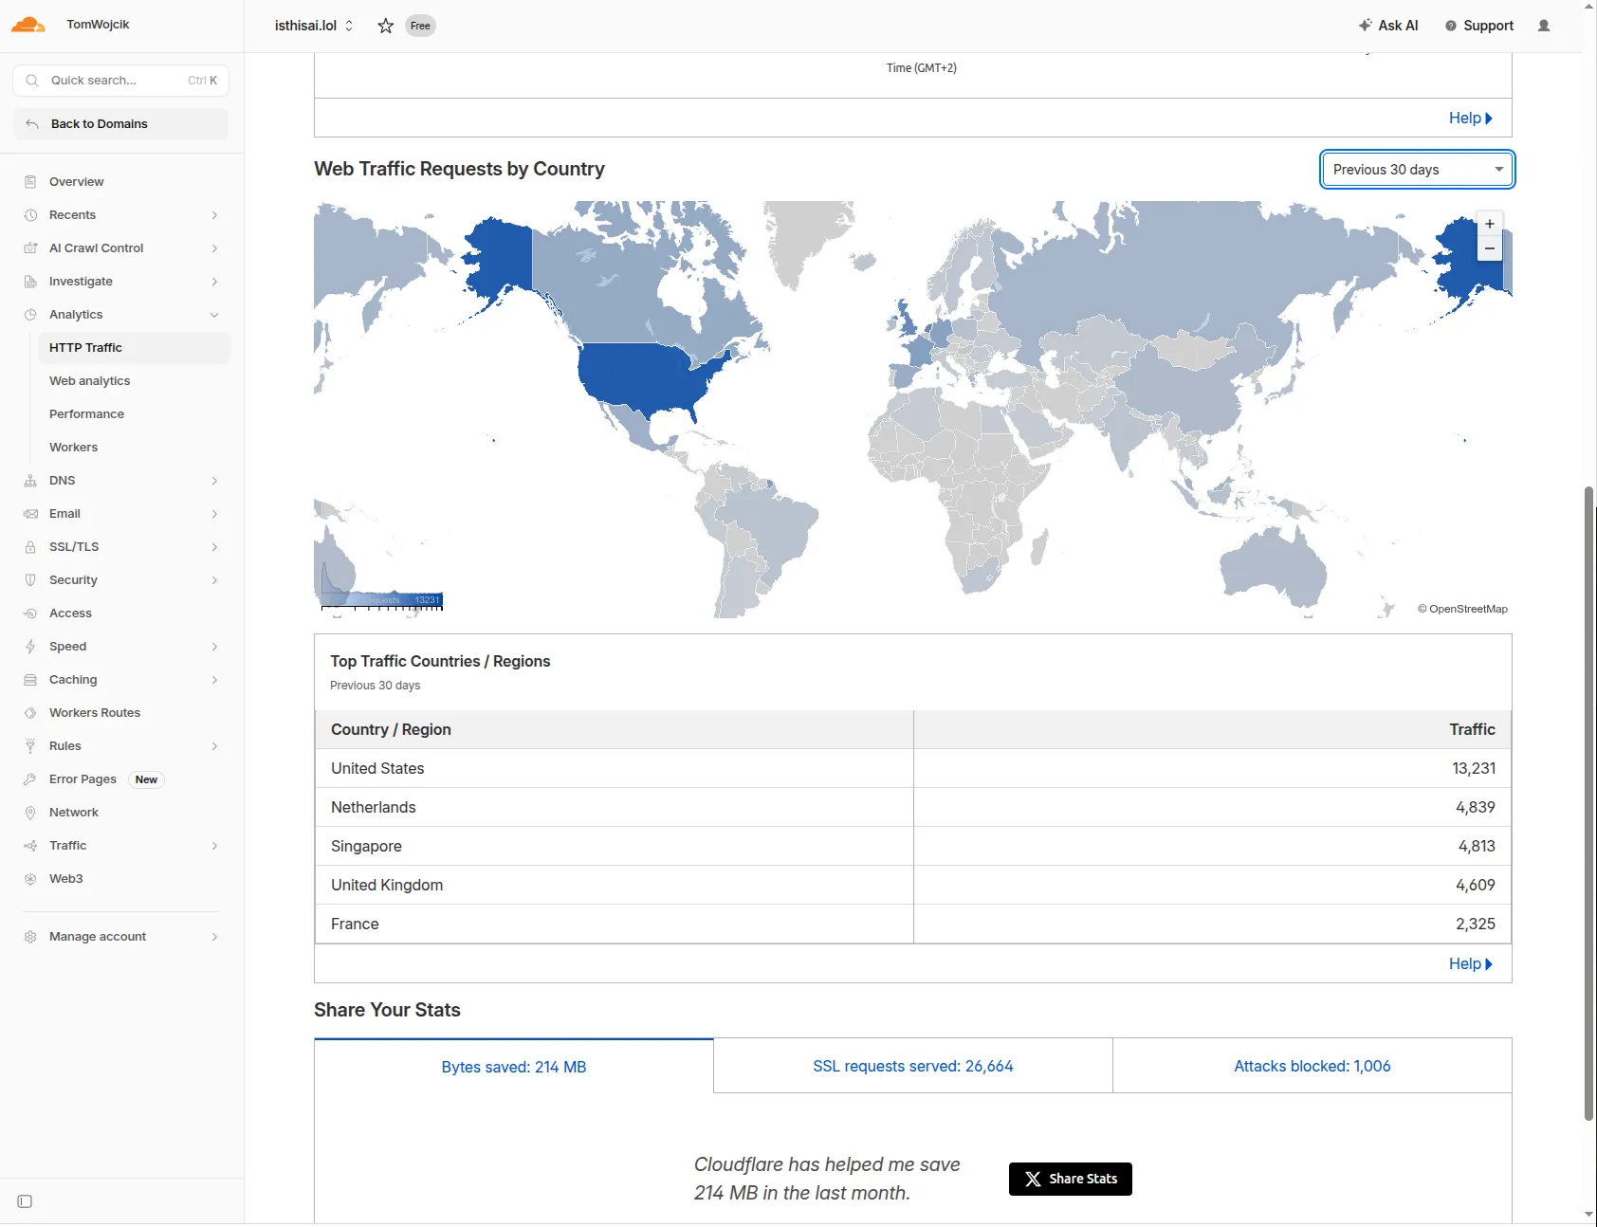Open the Previous 30 days dropdown
The width and height of the screenshot is (1597, 1227).
tap(1418, 170)
